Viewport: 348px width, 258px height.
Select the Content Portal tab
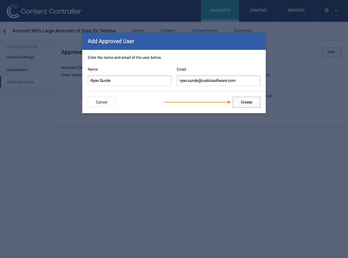(x=204, y=31)
